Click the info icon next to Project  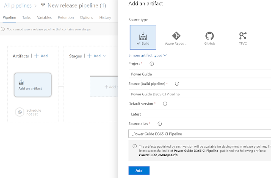152,64
